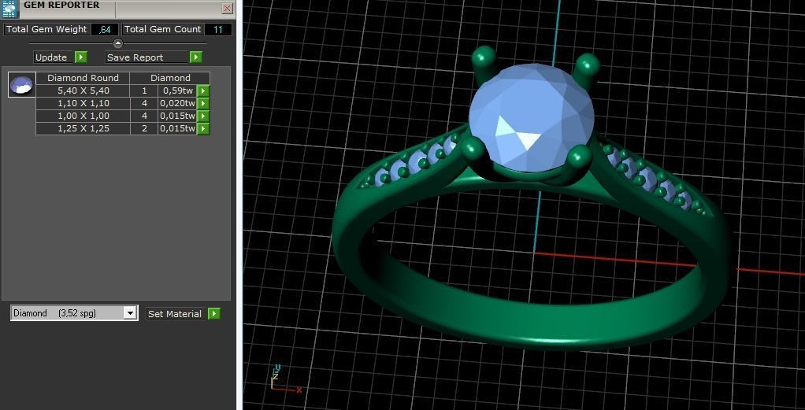This screenshot has width=805, height=410.
Task: Select the 1,10 X 1,10 size cell
Action: pos(83,104)
